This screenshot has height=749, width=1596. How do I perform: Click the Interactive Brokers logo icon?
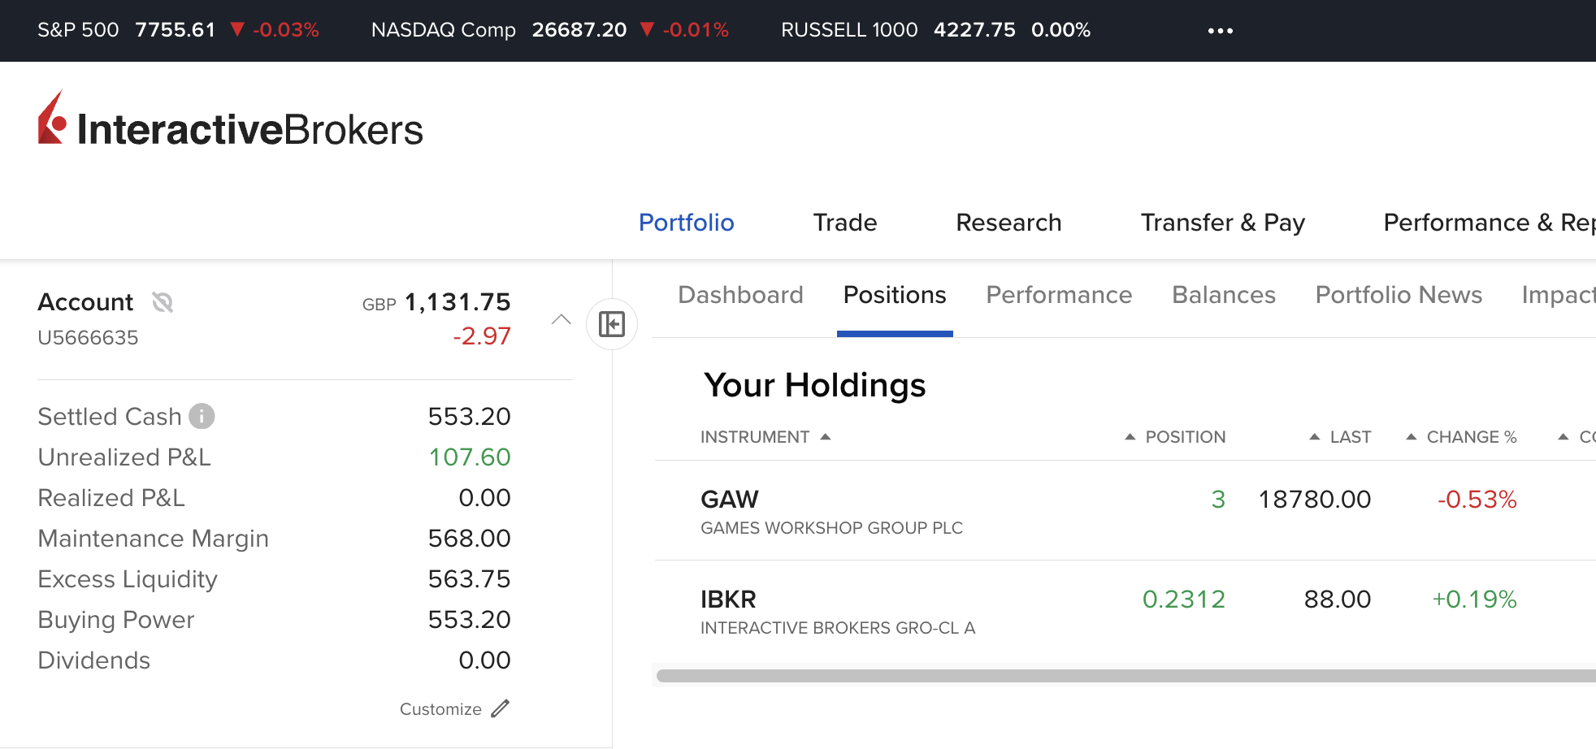[x=52, y=118]
